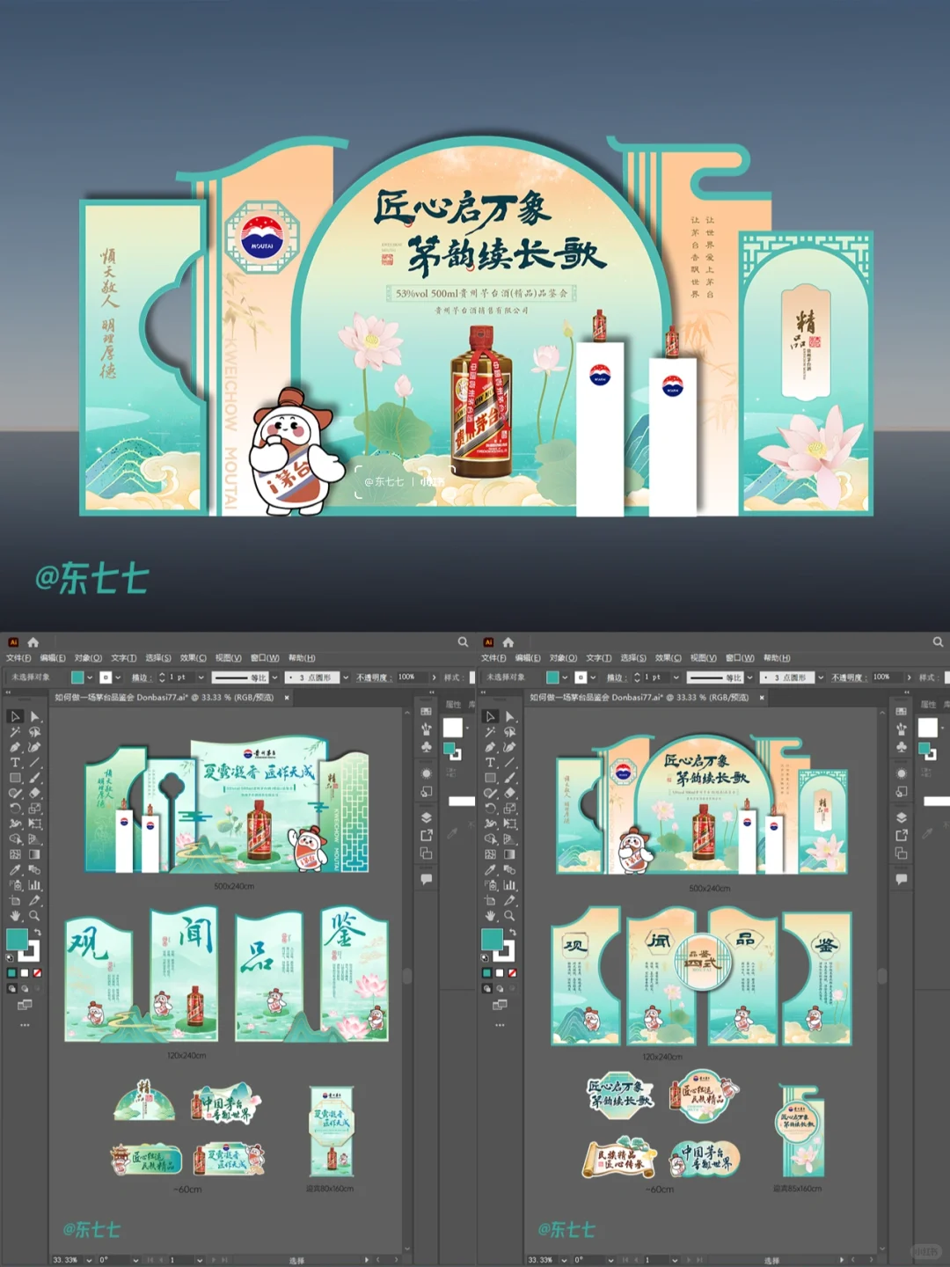Click opacity 100% field in left control bar

[411, 677]
